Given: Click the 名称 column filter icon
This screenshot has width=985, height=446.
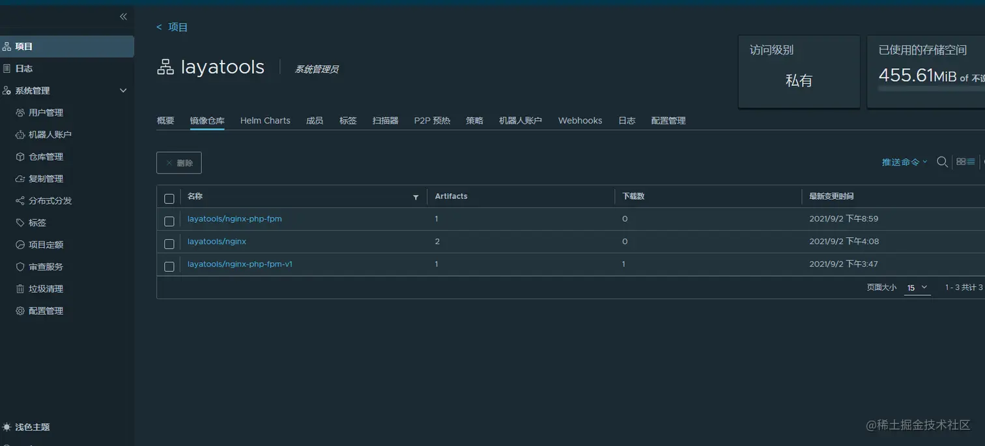Looking at the screenshot, I should click(416, 197).
